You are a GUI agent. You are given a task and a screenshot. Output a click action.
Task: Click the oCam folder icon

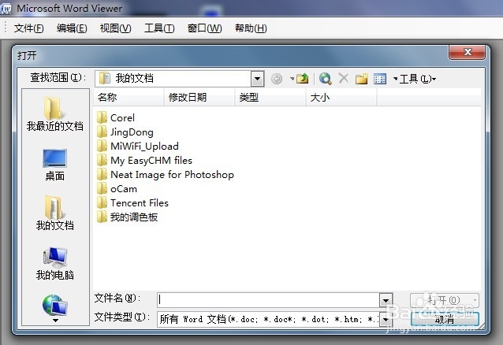click(102, 188)
